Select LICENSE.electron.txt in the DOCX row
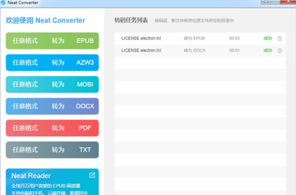Image resolution: width=296 pixels, height=195 pixels. pos(141,50)
